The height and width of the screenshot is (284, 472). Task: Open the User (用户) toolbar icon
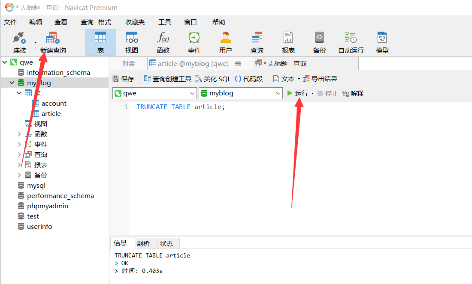tap(225, 42)
